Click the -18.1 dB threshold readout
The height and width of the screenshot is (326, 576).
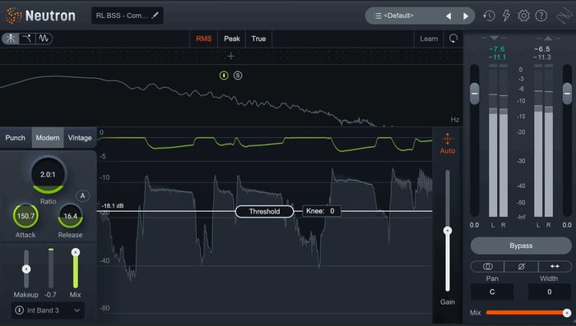pyautogui.click(x=113, y=206)
